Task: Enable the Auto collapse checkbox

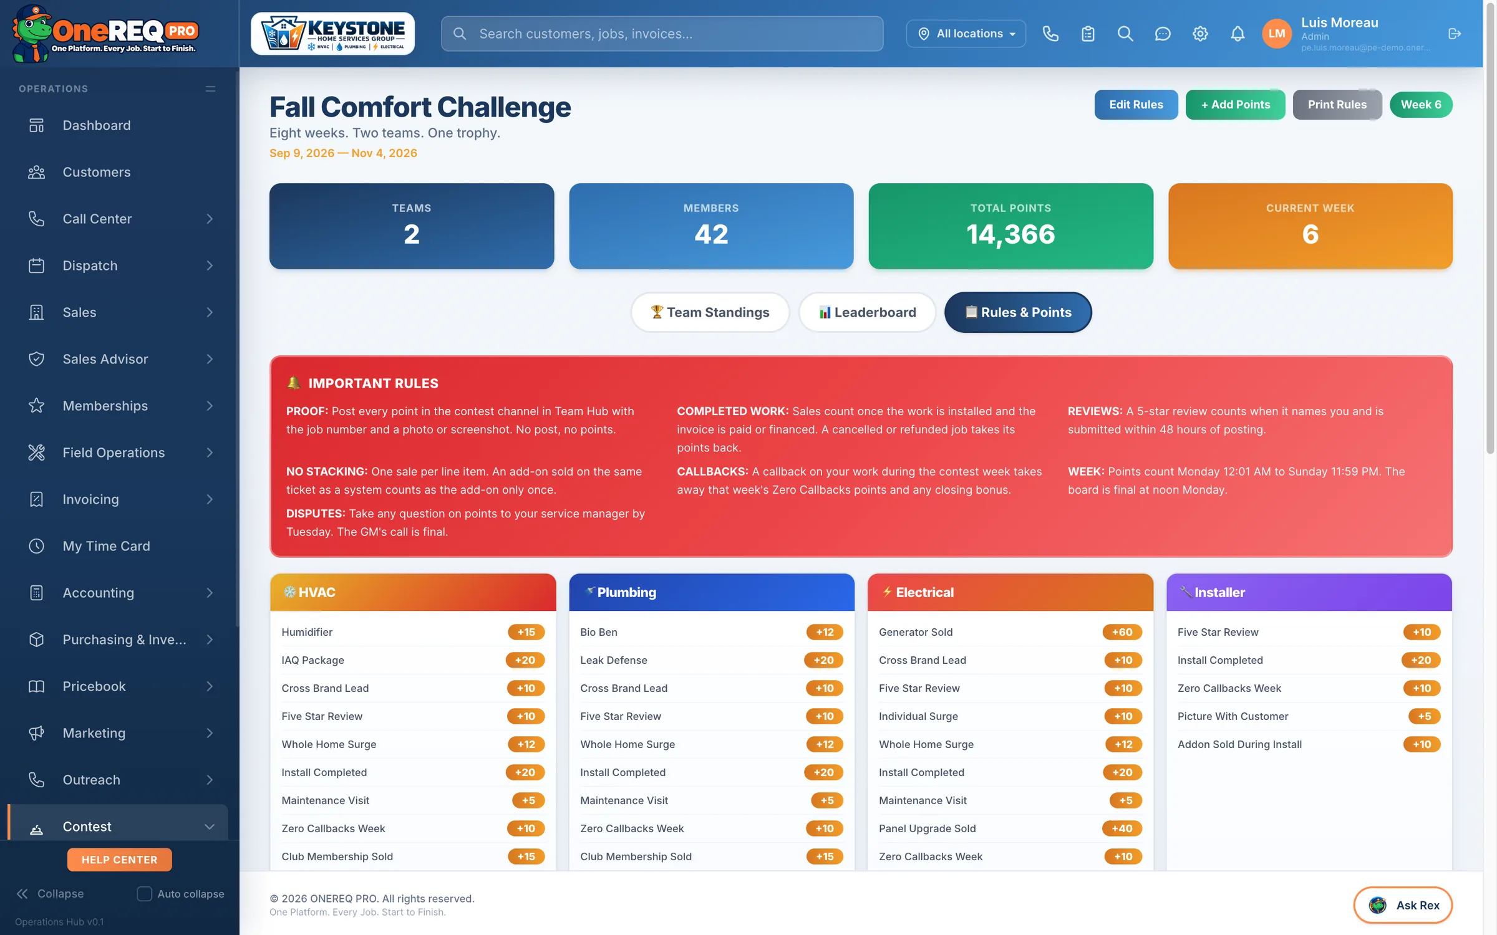Action: (144, 894)
